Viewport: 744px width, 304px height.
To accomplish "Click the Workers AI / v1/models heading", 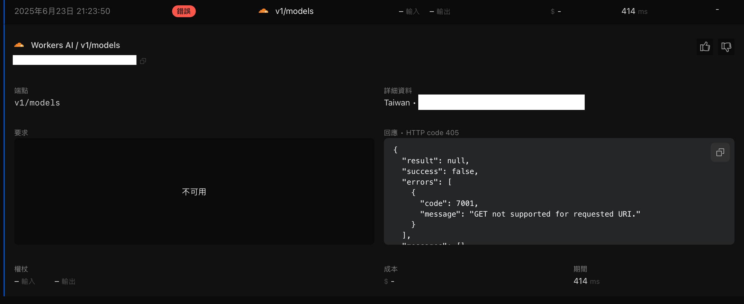I will click(75, 45).
